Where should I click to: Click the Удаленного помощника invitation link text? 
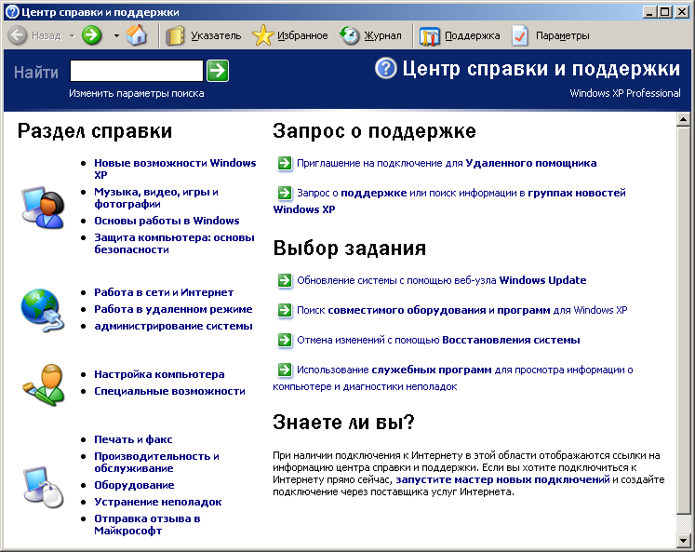tap(447, 163)
